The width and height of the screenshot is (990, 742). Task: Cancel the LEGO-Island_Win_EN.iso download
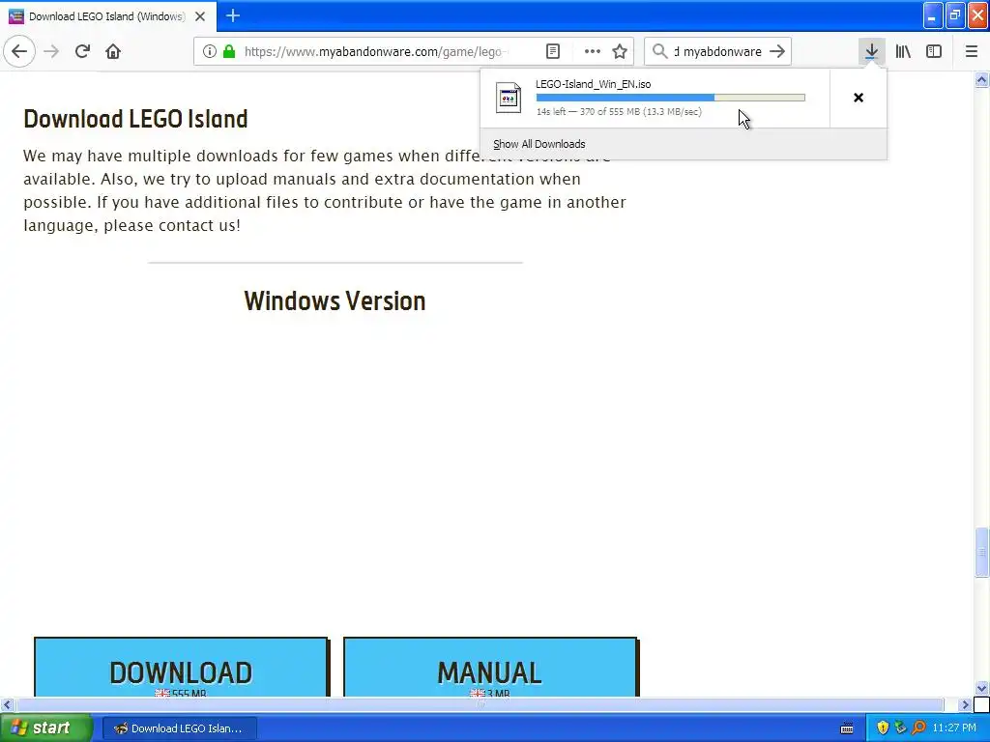point(859,98)
